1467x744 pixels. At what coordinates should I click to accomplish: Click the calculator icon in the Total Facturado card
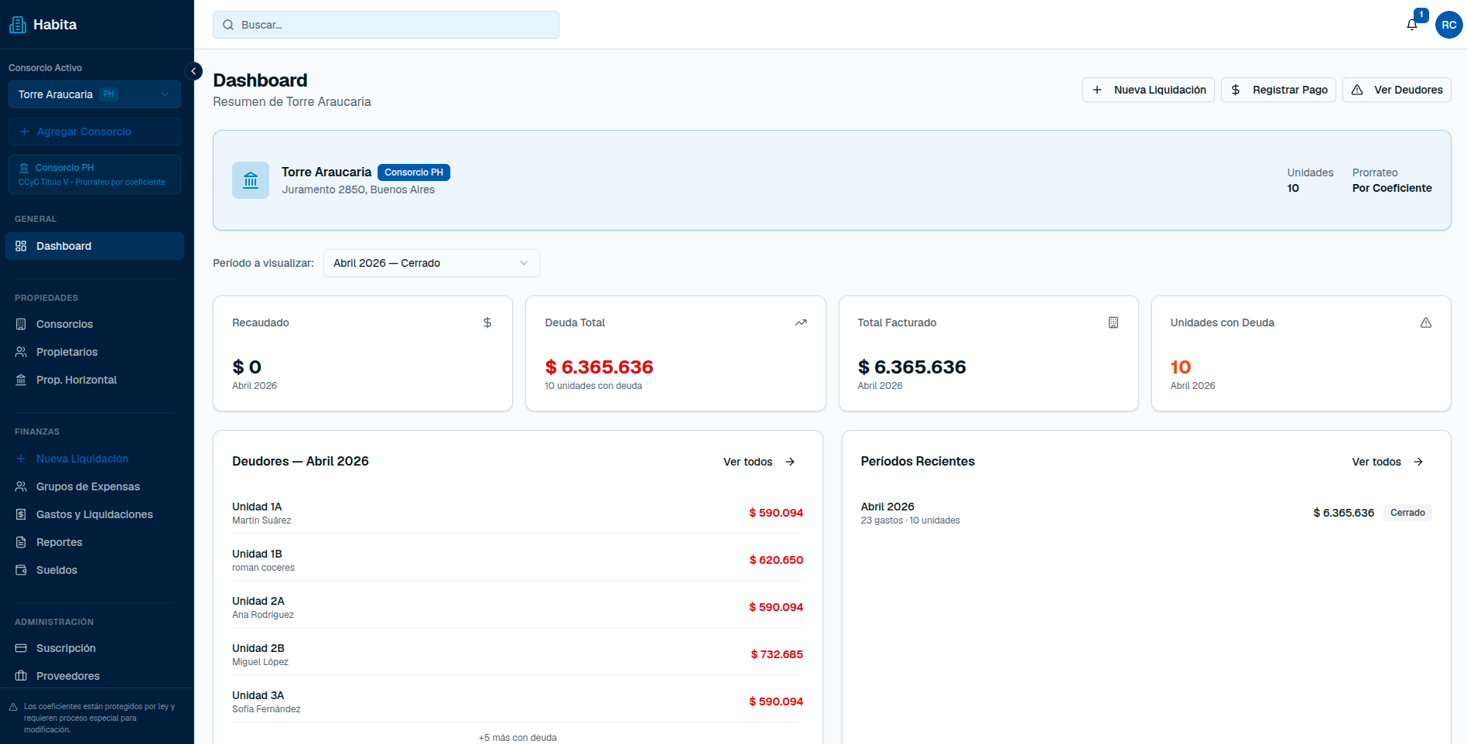click(x=1113, y=323)
